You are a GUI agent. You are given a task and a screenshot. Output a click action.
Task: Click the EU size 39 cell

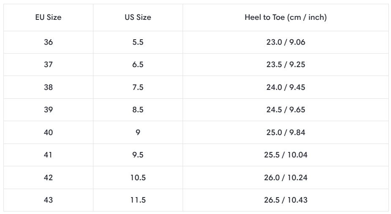point(48,110)
